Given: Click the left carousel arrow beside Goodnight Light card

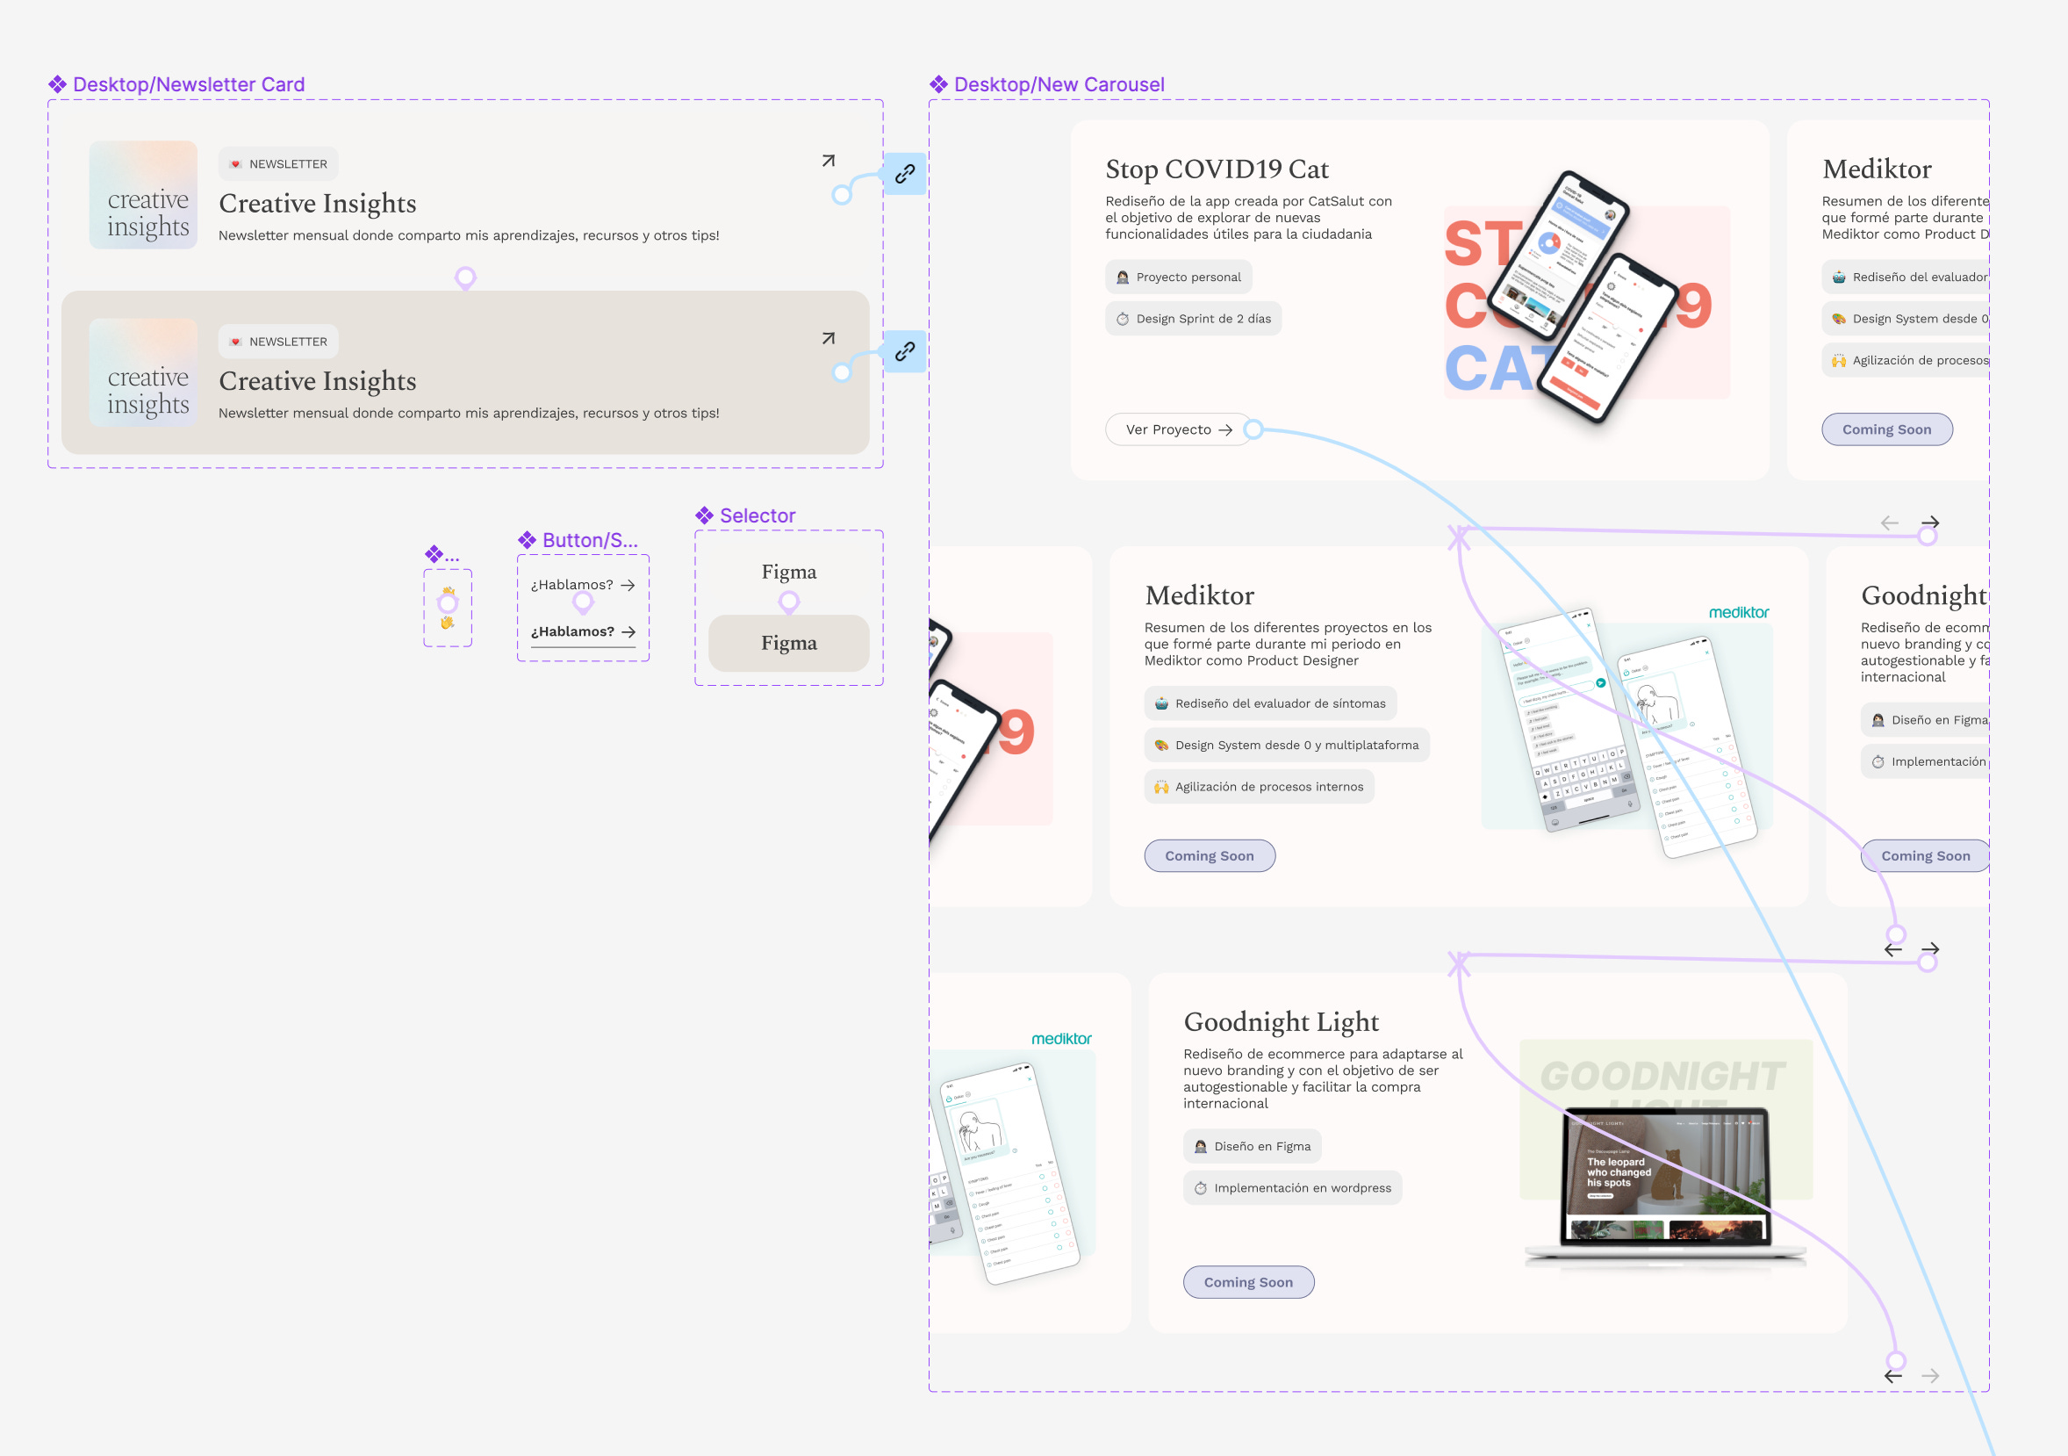Looking at the screenshot, I should point(1894,948).
